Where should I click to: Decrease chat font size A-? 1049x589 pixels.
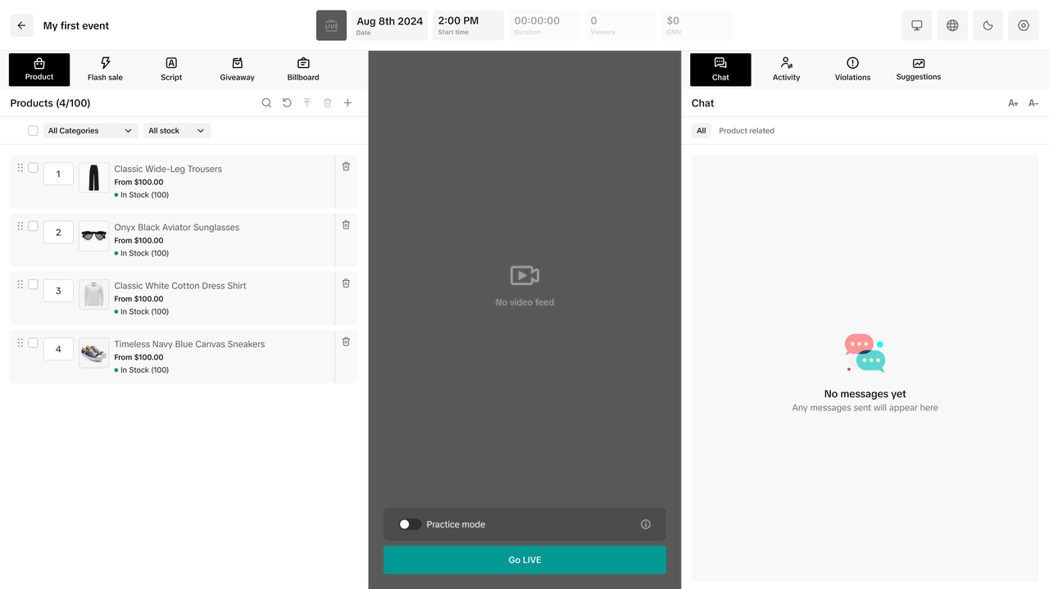pyautogui.click(x=1033, y=103)
